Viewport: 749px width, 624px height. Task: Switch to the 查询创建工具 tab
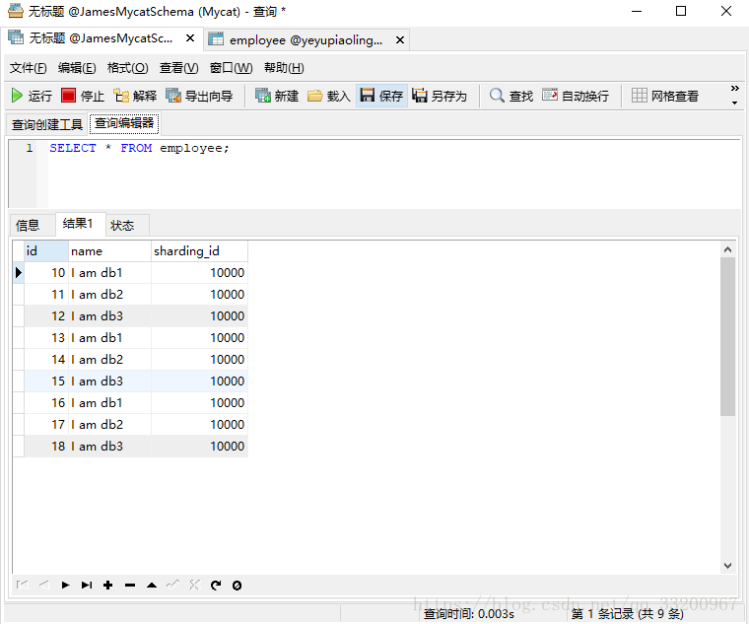pyautogui.click(x=47, y=124)
